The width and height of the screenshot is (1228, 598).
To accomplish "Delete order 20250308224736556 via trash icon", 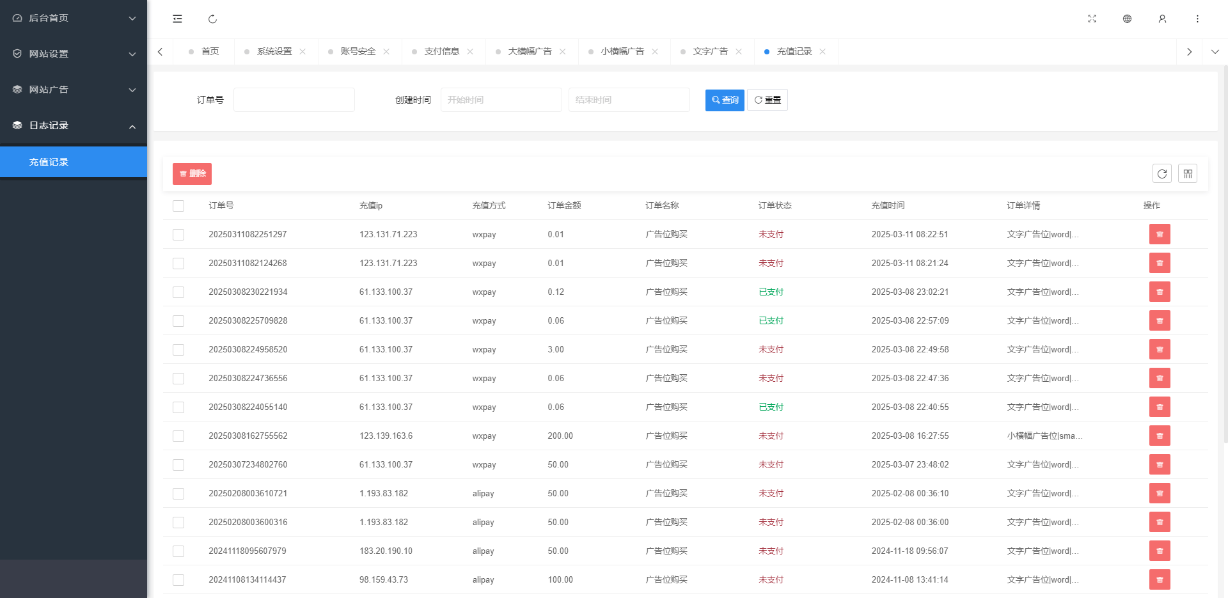I will pyautogui.click(x=1160, y=378).
